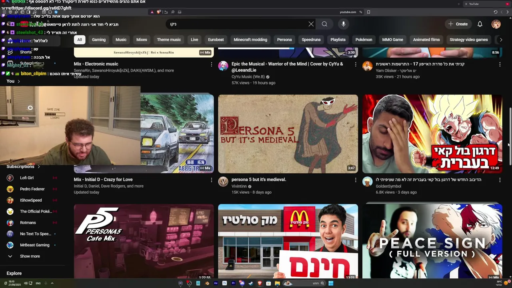Viewport: 512px width, 288px height.
Task: Open File Explorer from the taskbar
Action: click(x=277, y=283)
